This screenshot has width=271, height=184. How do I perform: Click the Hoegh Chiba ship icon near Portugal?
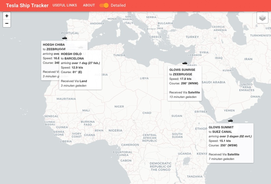click(64, 38)
